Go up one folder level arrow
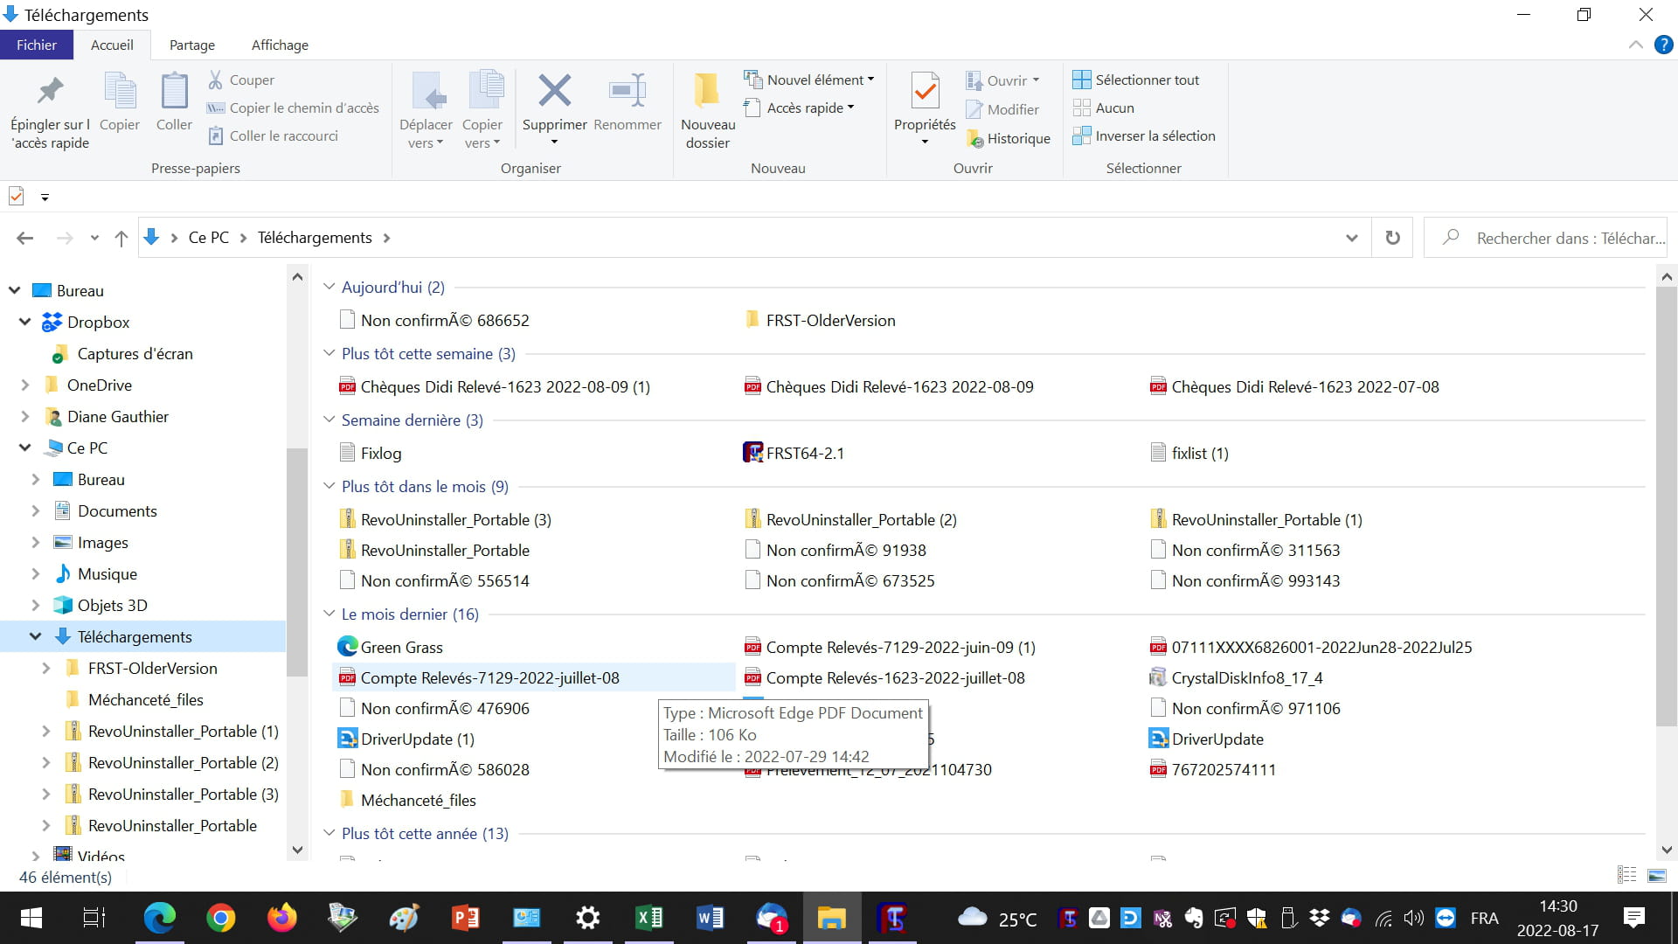1678x944 pixels. (x=121, y=238)
